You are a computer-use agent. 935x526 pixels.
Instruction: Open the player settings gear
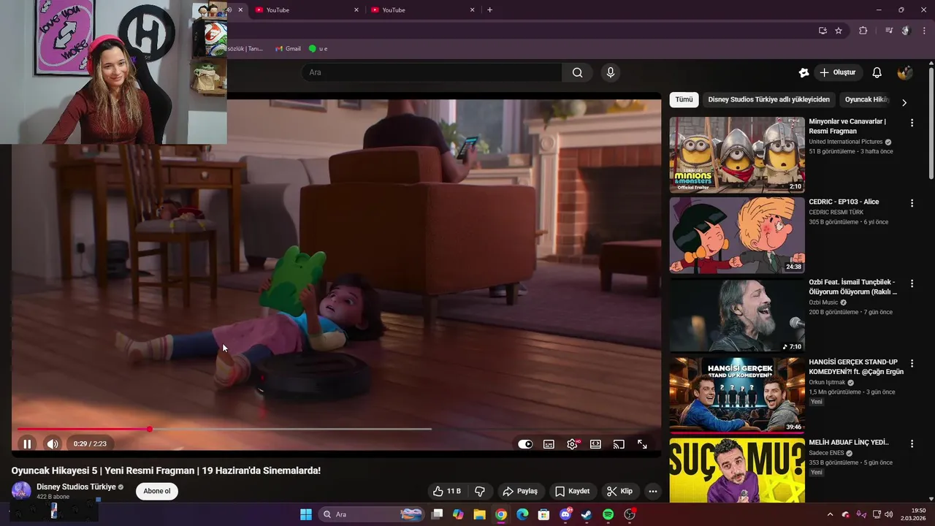tap(572, 444)
